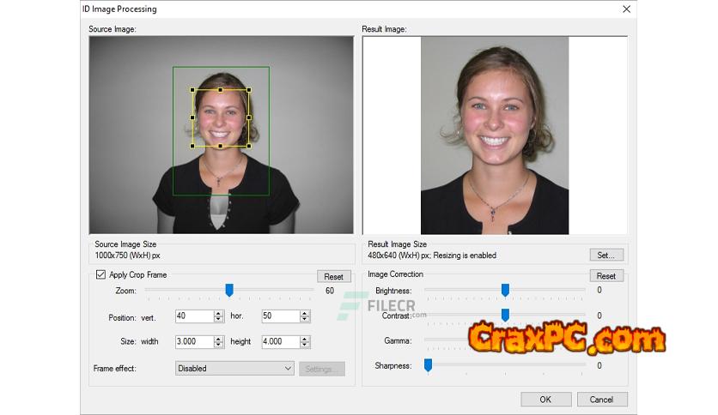The image size is (718, 415).
Task: Cancel the ID Image Processing dialog
Action: 602,400
